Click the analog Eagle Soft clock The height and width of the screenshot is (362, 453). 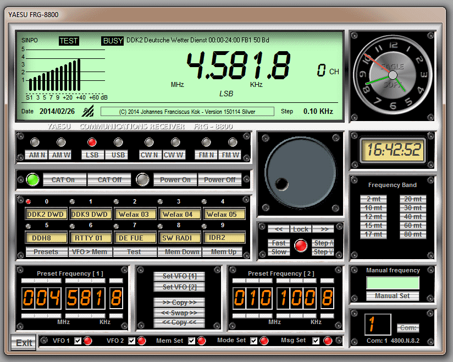pyautogui.click(x=393, y=75)
